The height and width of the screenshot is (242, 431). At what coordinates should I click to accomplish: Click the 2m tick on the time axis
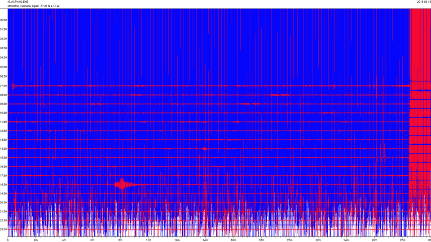36,240
